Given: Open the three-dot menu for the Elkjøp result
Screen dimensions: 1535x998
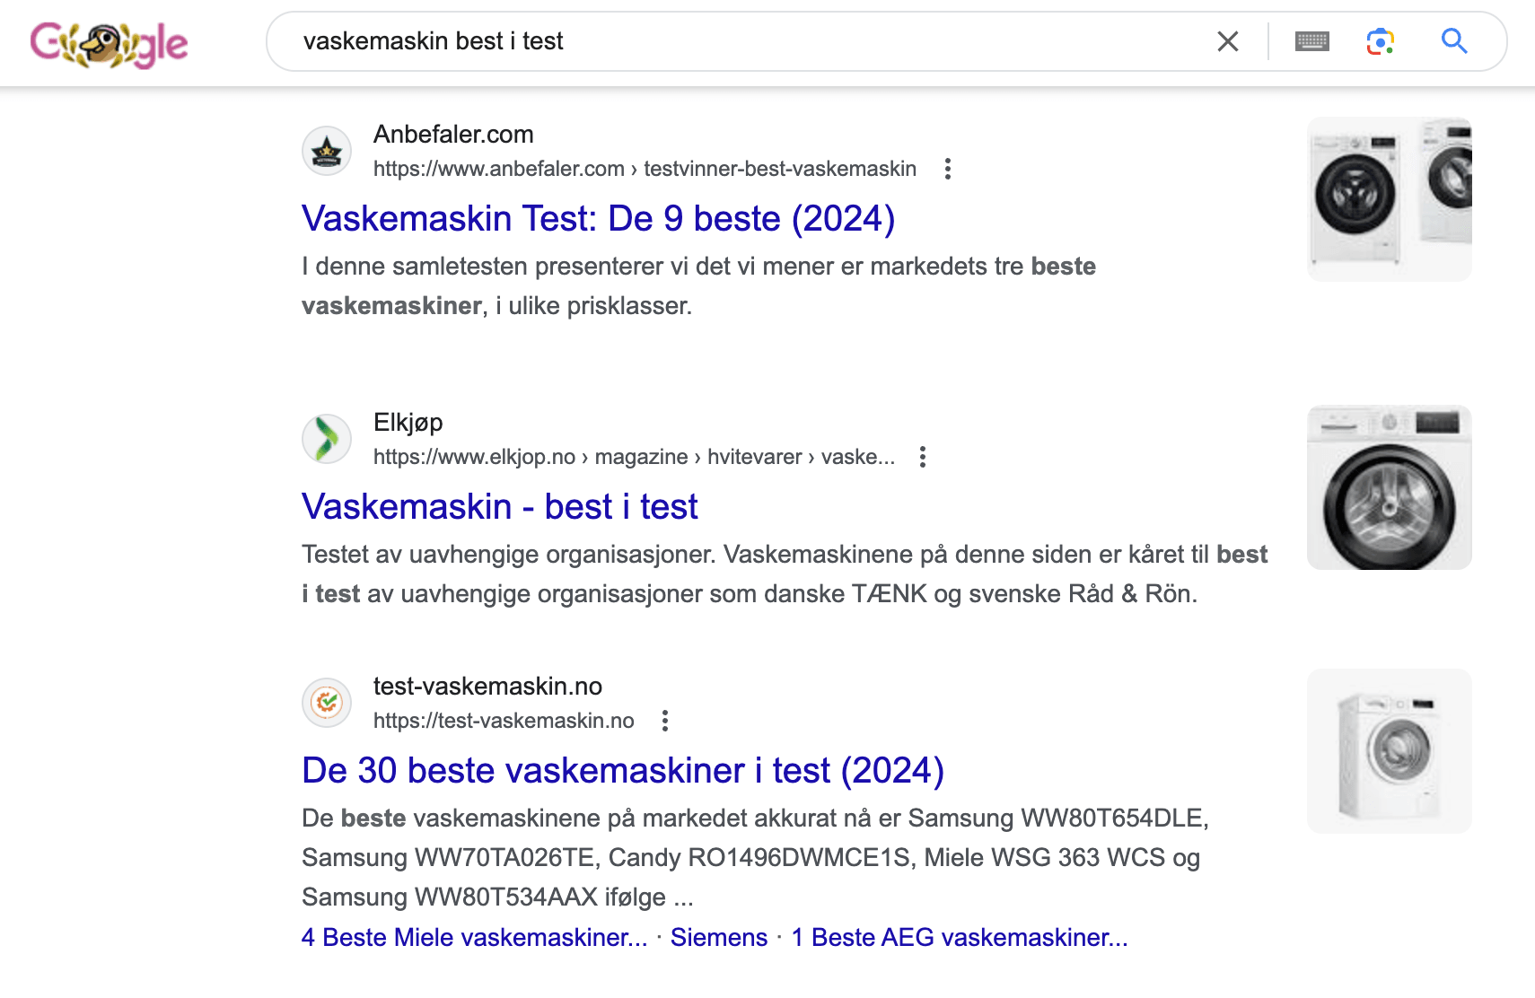Looking at the screenshot, I should coord(923,457).
